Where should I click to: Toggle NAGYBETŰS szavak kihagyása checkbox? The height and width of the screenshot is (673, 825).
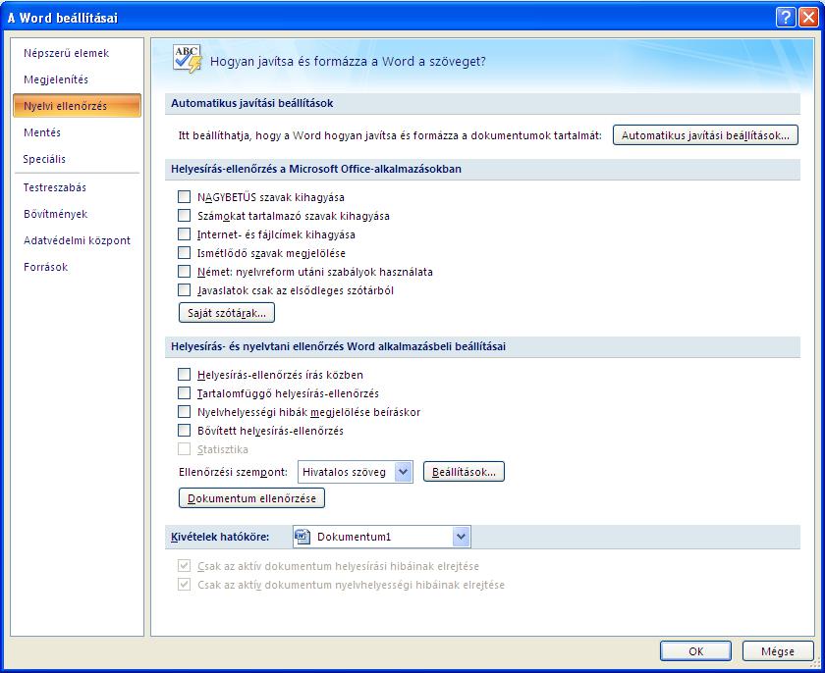(x=185, y=197)
